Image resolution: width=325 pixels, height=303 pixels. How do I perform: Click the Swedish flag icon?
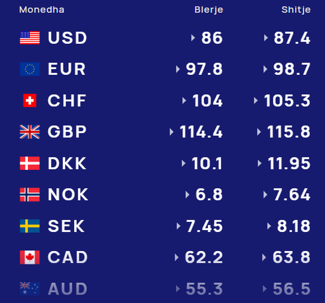click(x=29, y=226)
